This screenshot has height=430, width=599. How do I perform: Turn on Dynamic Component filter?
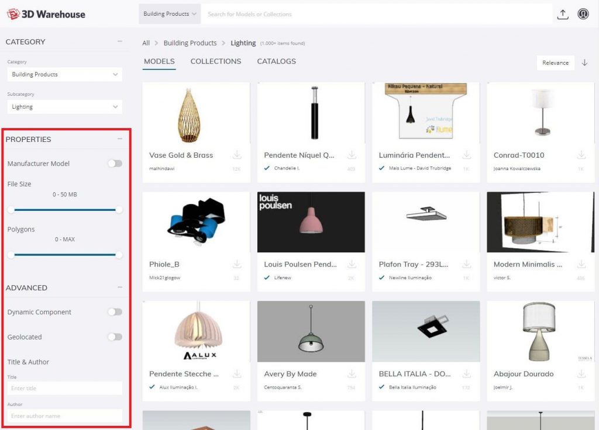pos(115,312)
